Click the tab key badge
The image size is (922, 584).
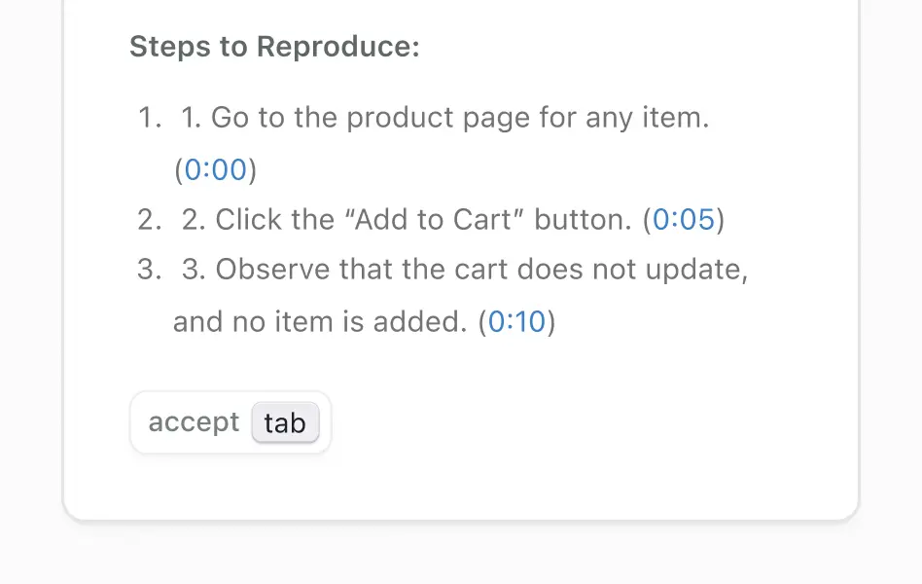(285, 422)
